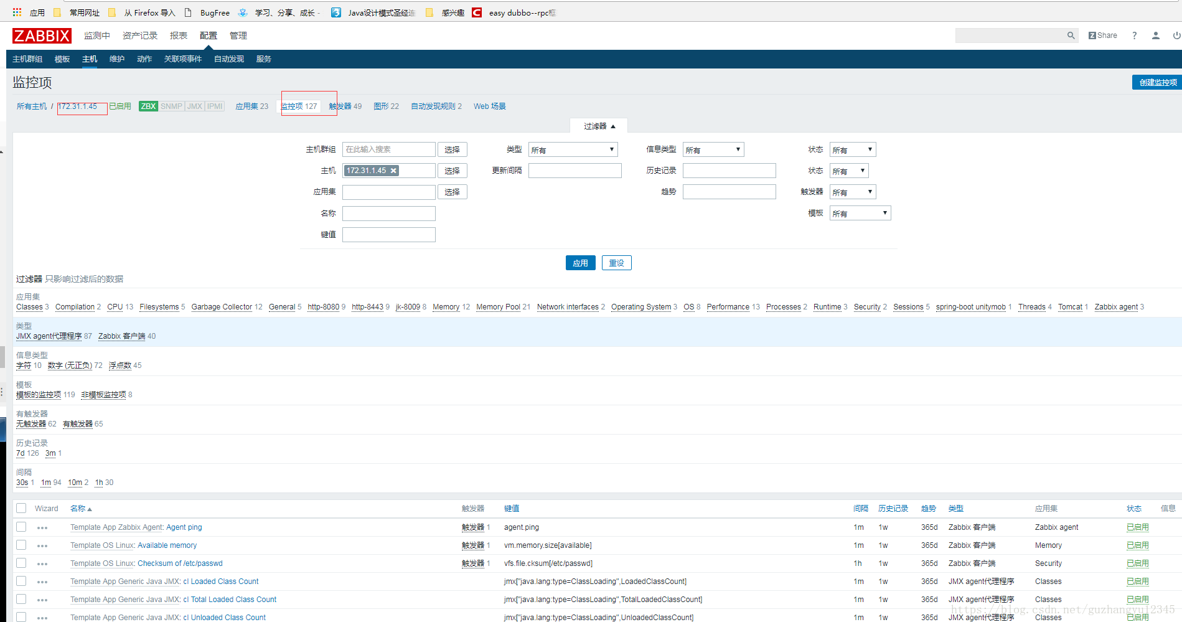
Task: Open wizard menu for Agent ping row
Action: (x=42, y=528)
